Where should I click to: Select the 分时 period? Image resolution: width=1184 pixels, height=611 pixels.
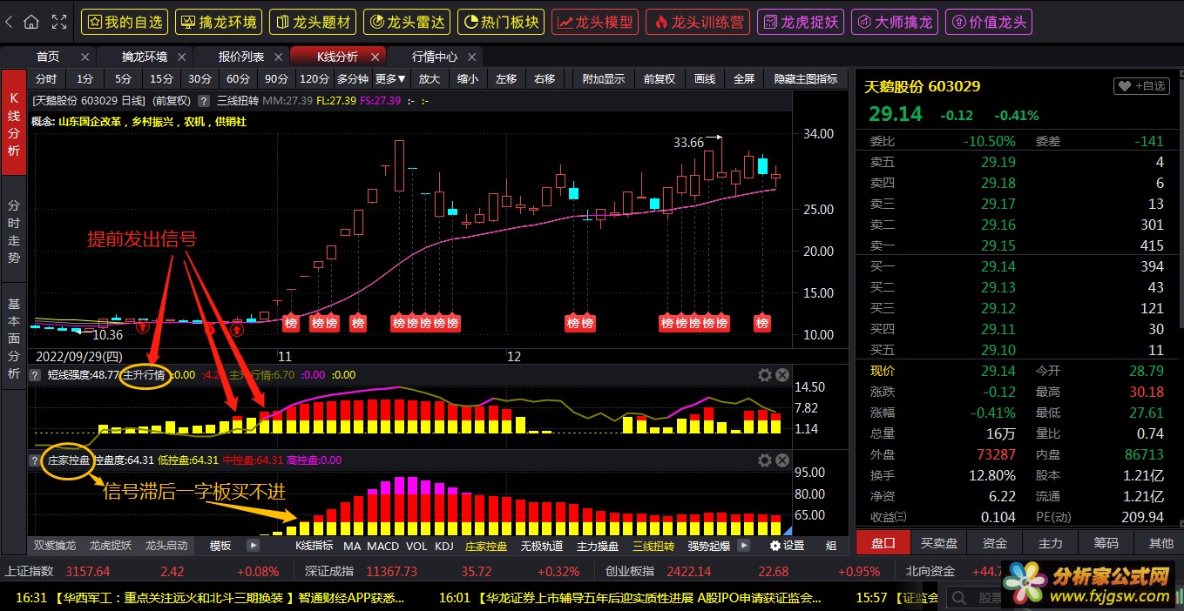point(46,78)
